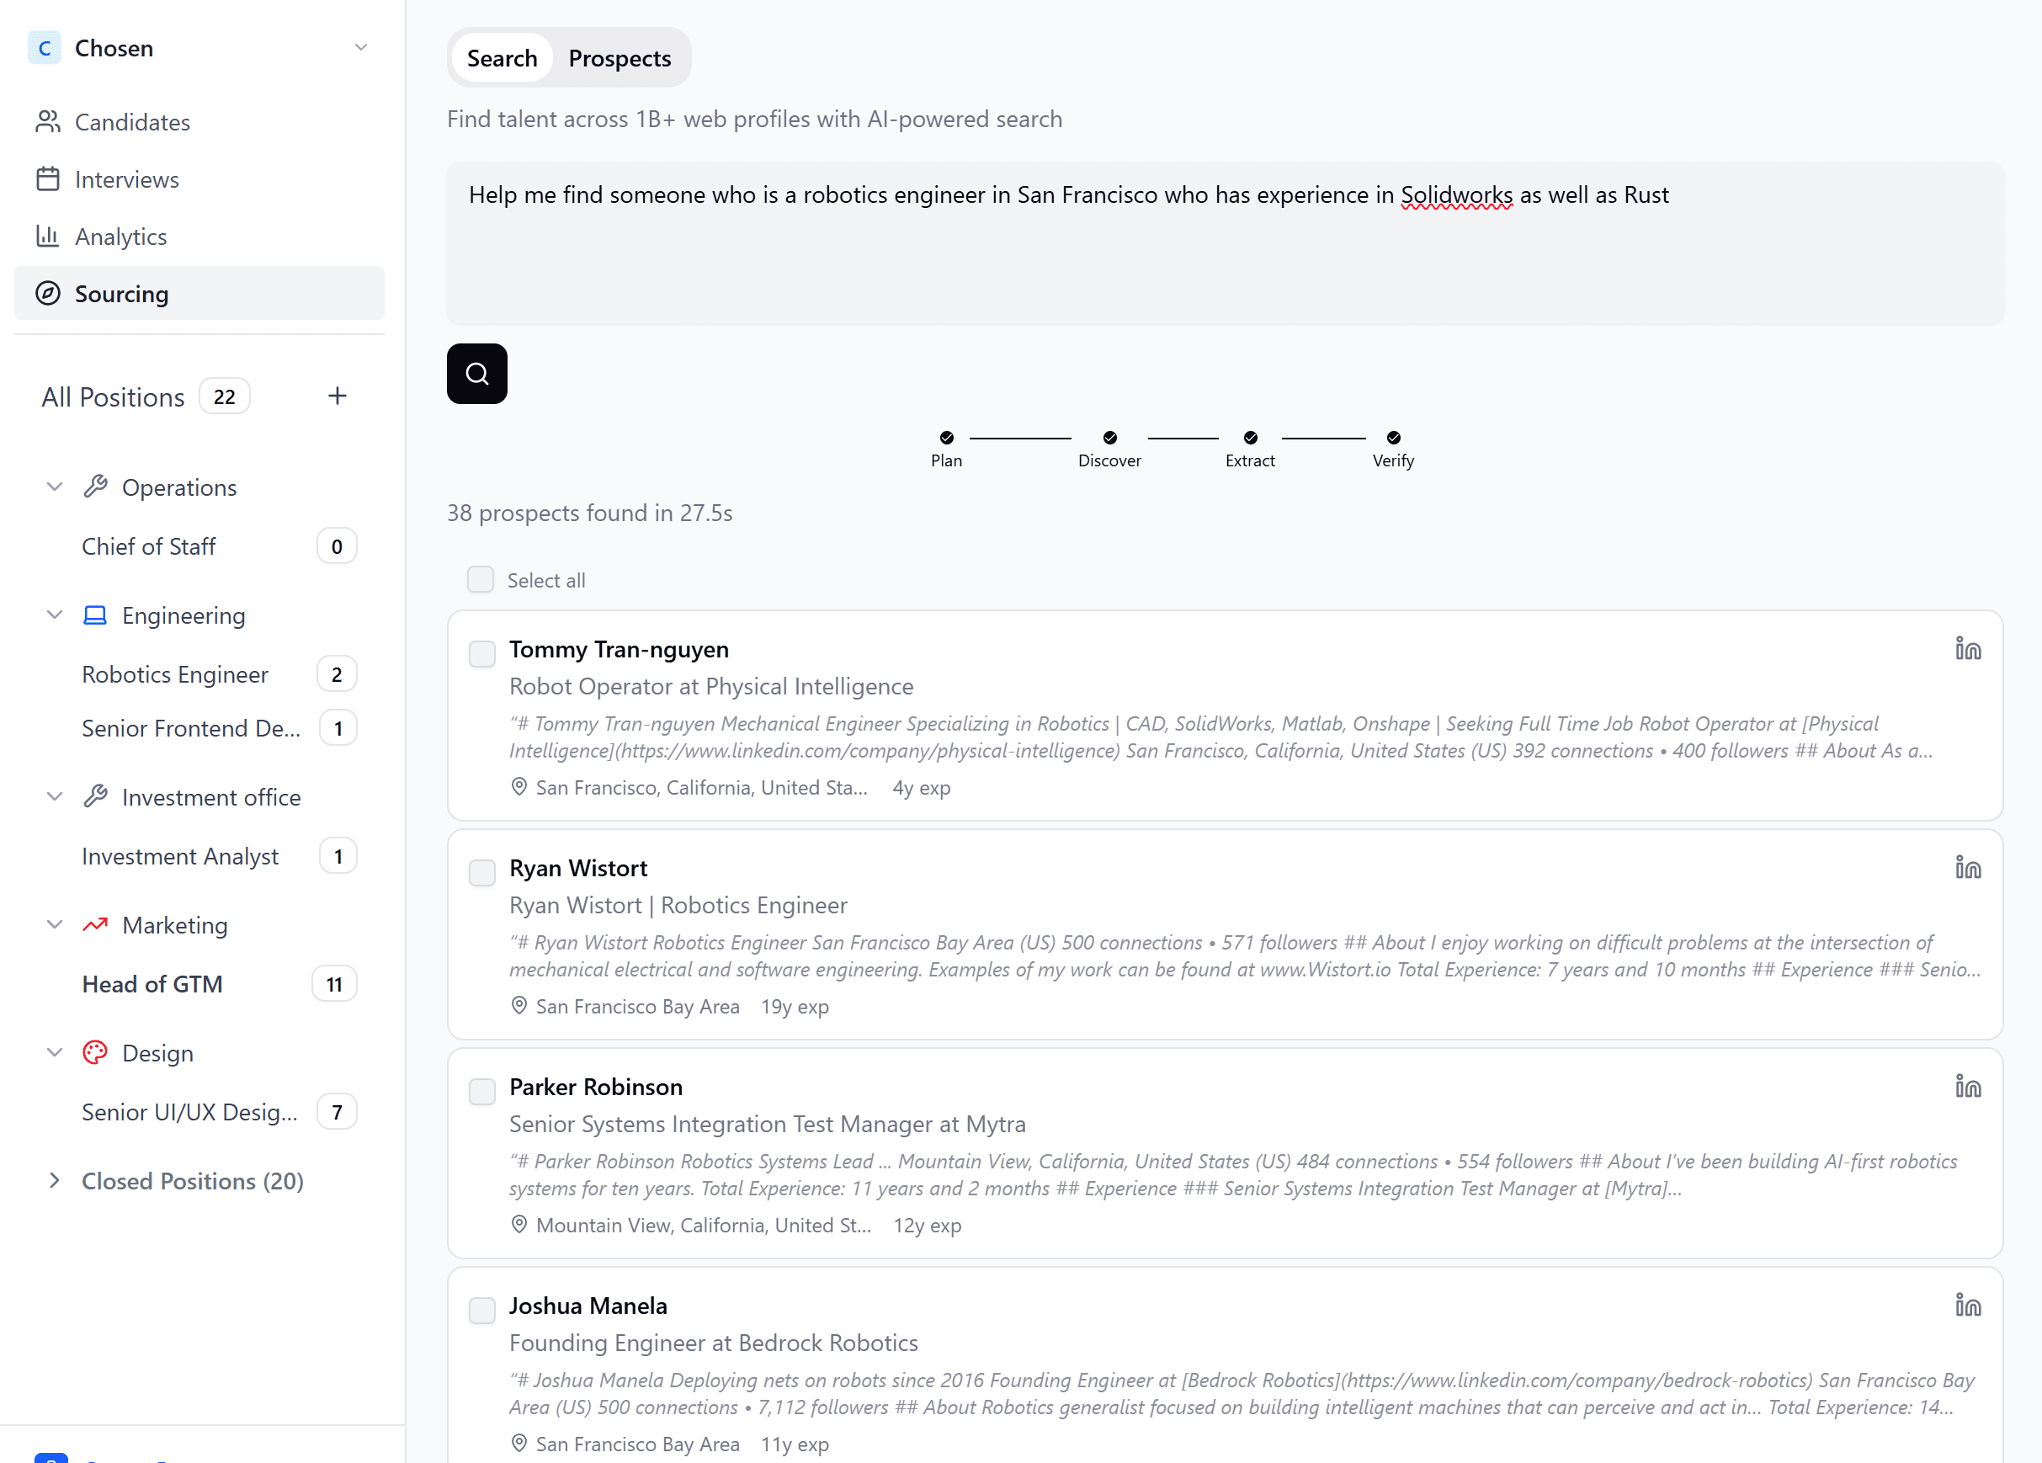Open the Head of GTM position
2042x1463 pixels.
coord(152,984)
